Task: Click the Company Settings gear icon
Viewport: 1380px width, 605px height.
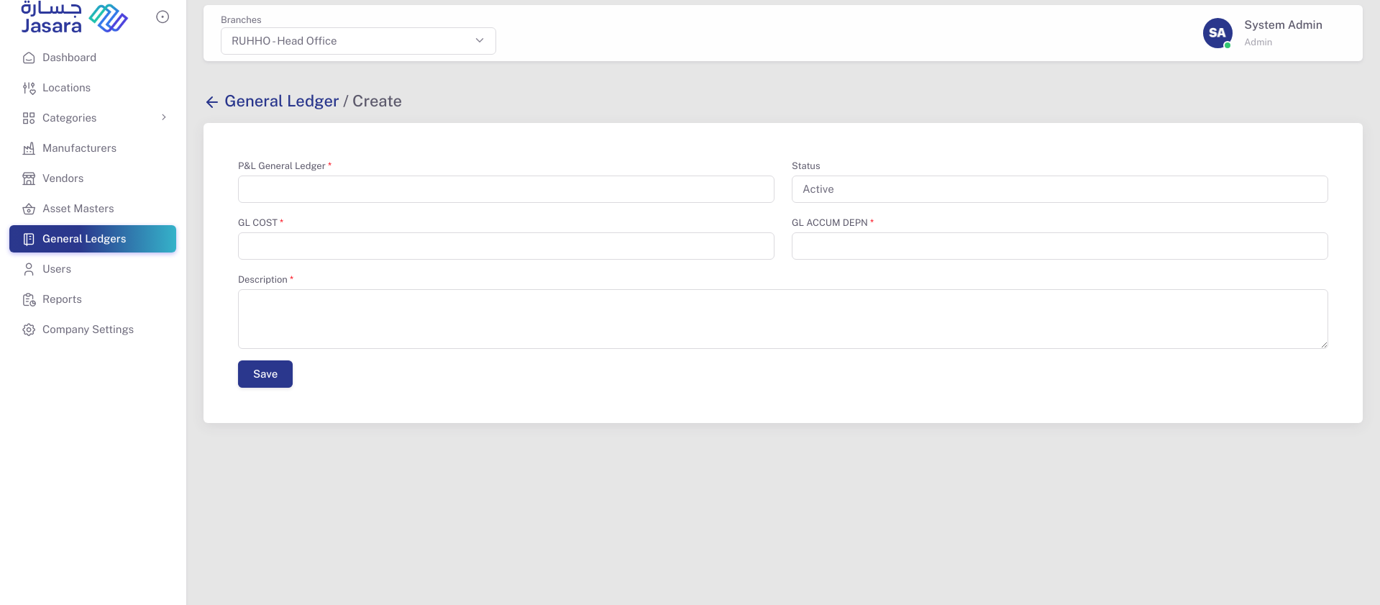Action: [29, 329]
